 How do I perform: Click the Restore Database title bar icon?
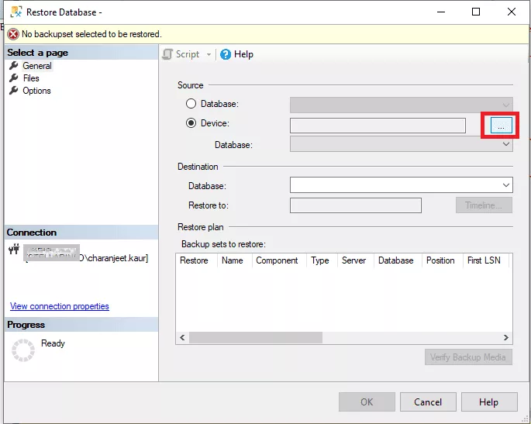(16, 12)
